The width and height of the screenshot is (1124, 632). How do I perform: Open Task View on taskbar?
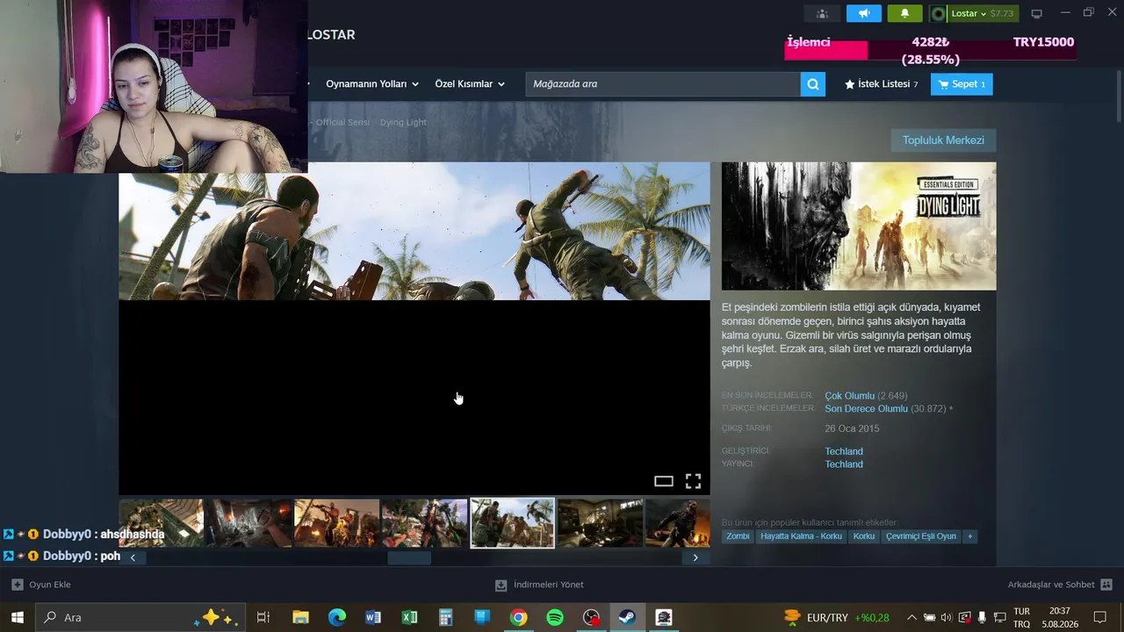point(263,617)
